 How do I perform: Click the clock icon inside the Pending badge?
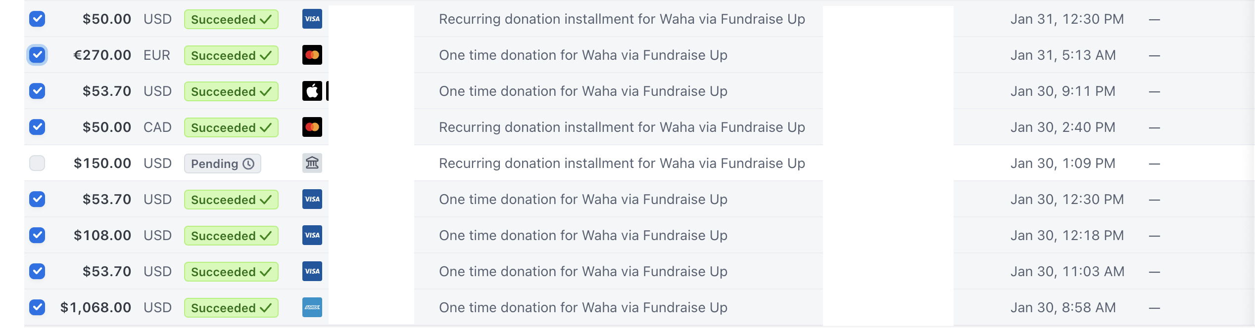tap(250, 164)
